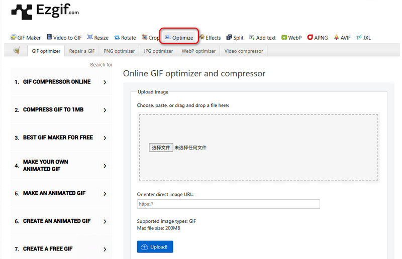Click the Effects palette icon
Screen dimensions: 402x259
point(202,37)
